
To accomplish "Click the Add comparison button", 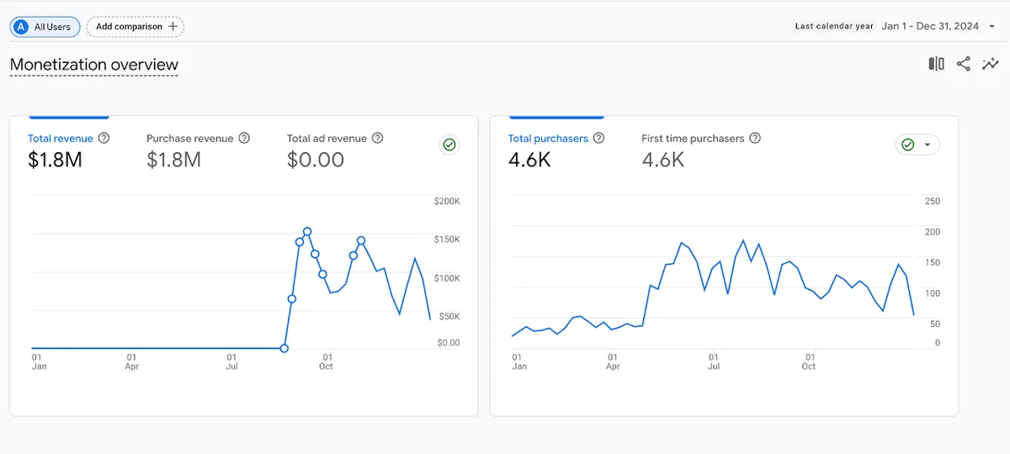I will coord(136,27).
